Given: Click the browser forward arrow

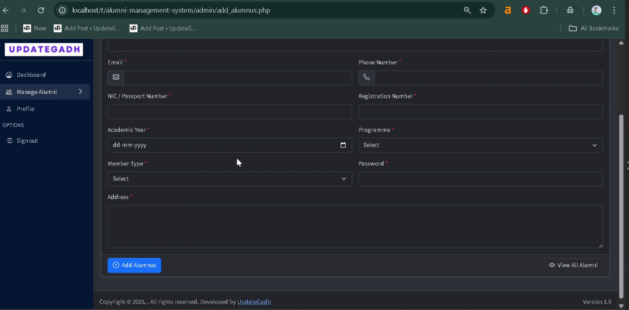Looking at the screenshot, I should 23,10.
